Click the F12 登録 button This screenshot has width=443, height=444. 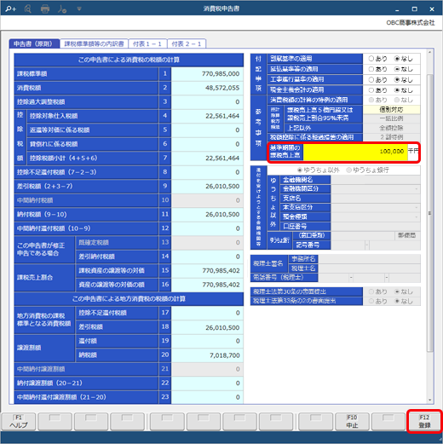click(424, 421)
